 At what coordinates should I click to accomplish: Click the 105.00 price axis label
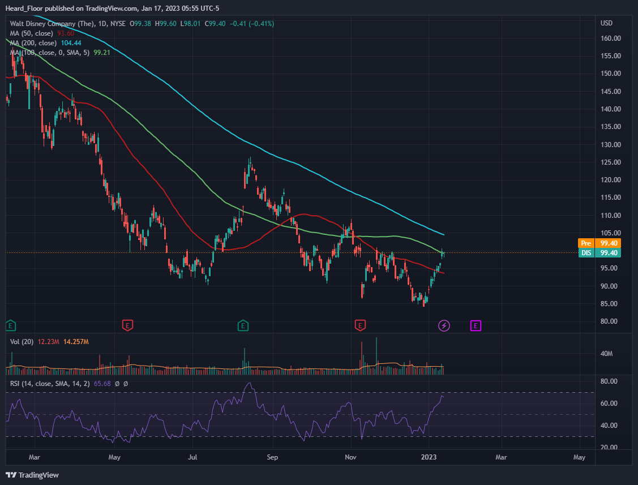pyautogui.click(x=611, y=233)
